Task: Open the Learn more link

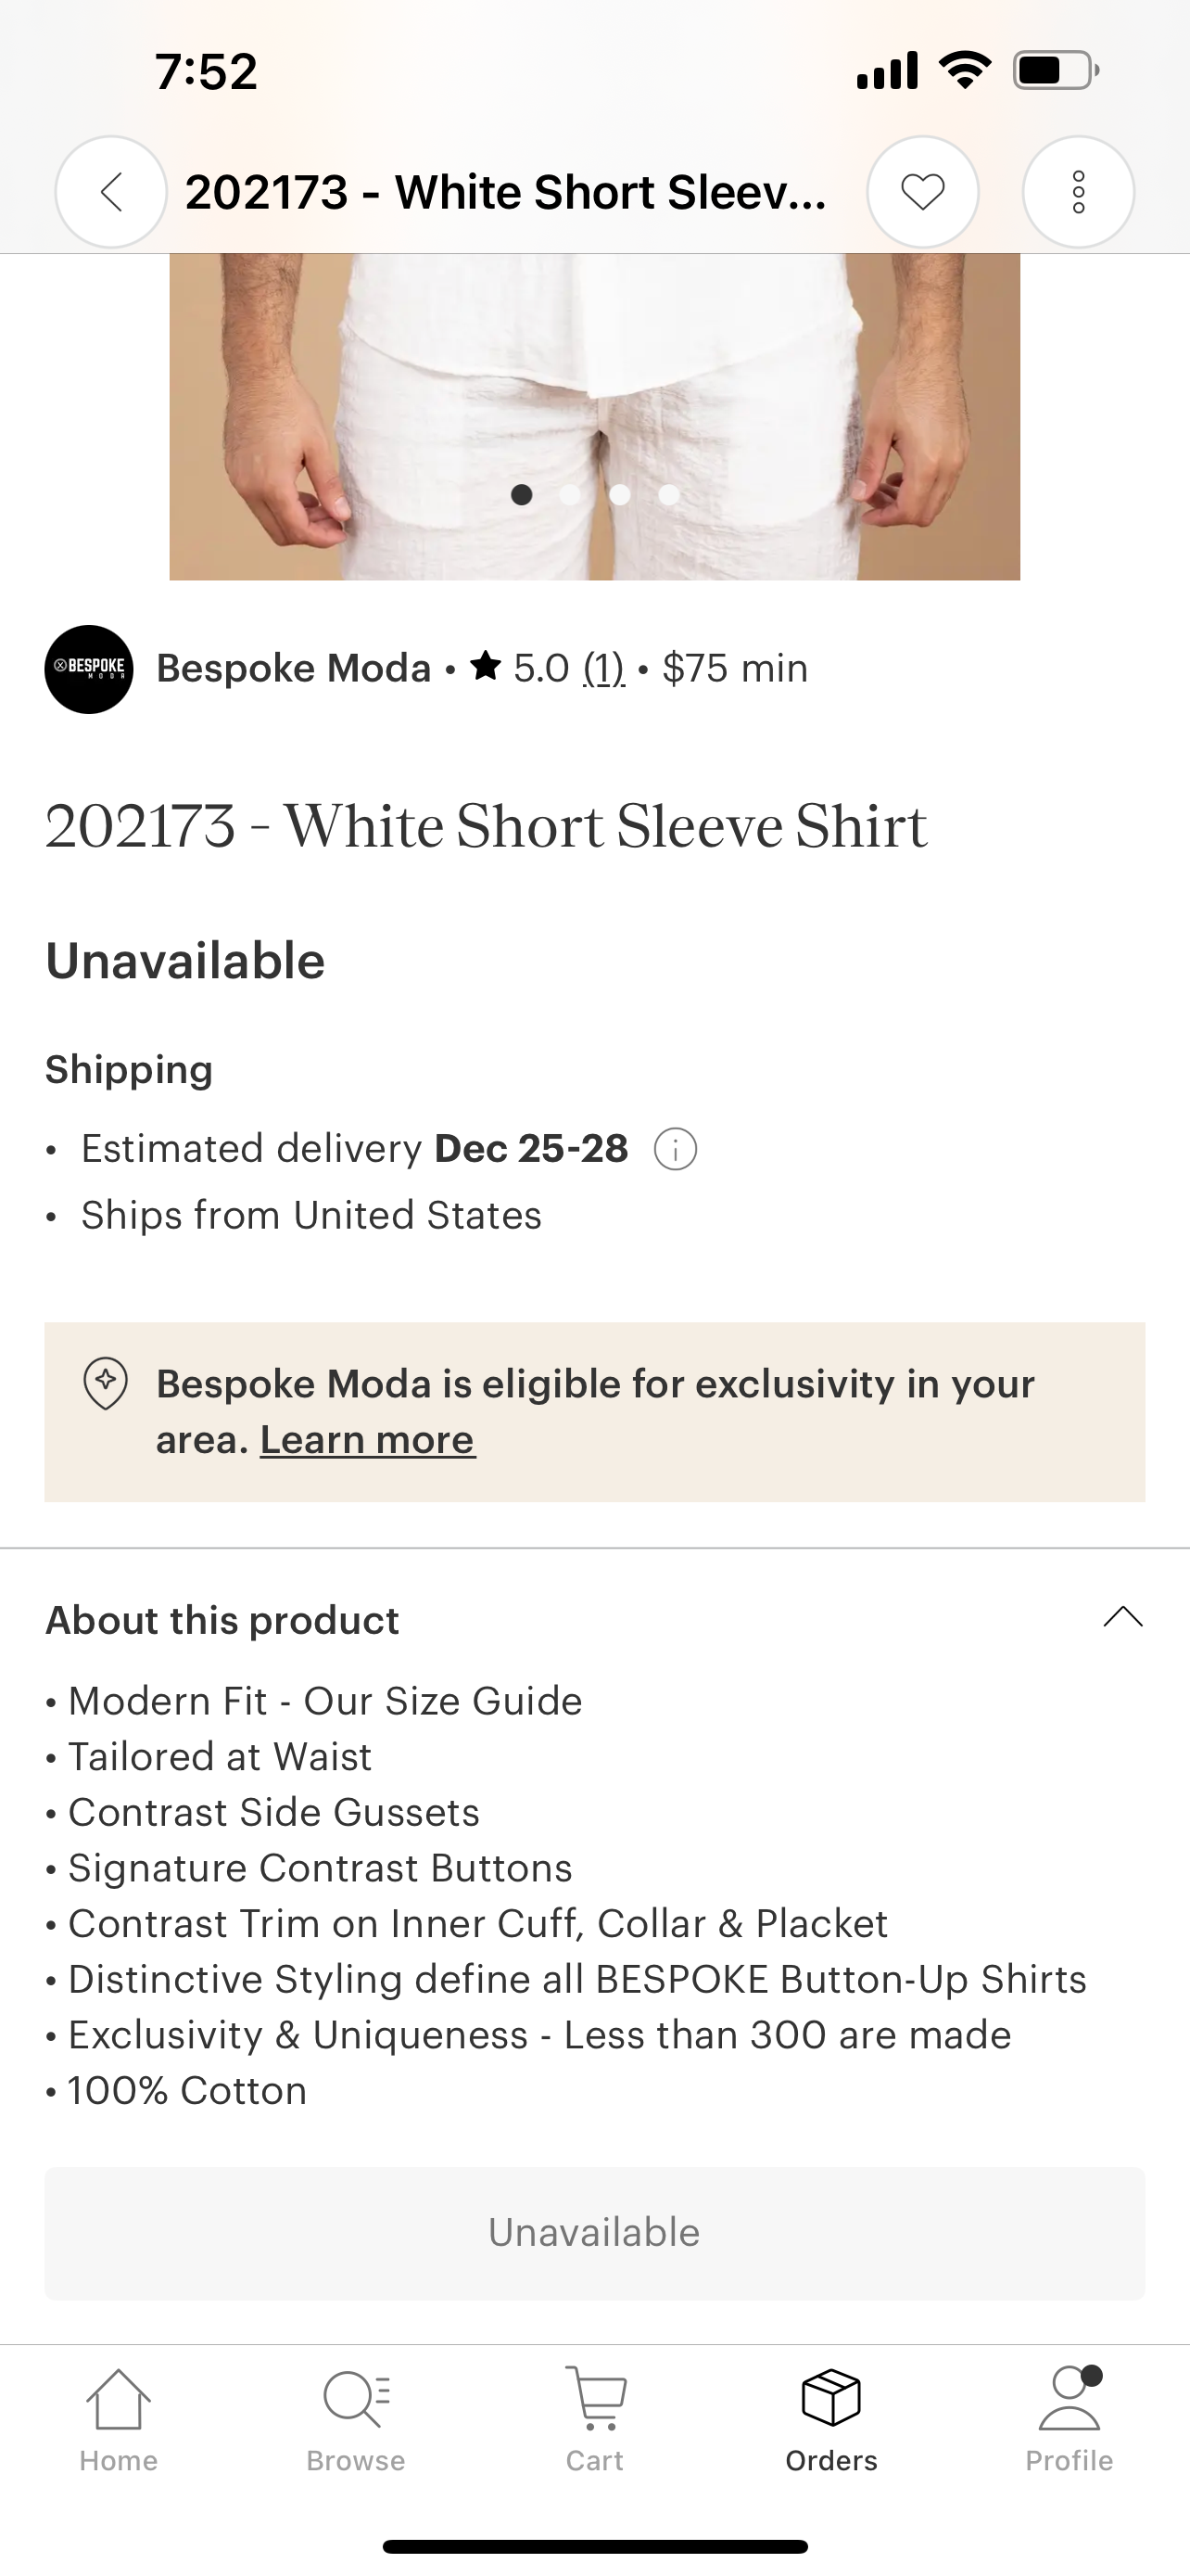Action: pos(367,1440)
